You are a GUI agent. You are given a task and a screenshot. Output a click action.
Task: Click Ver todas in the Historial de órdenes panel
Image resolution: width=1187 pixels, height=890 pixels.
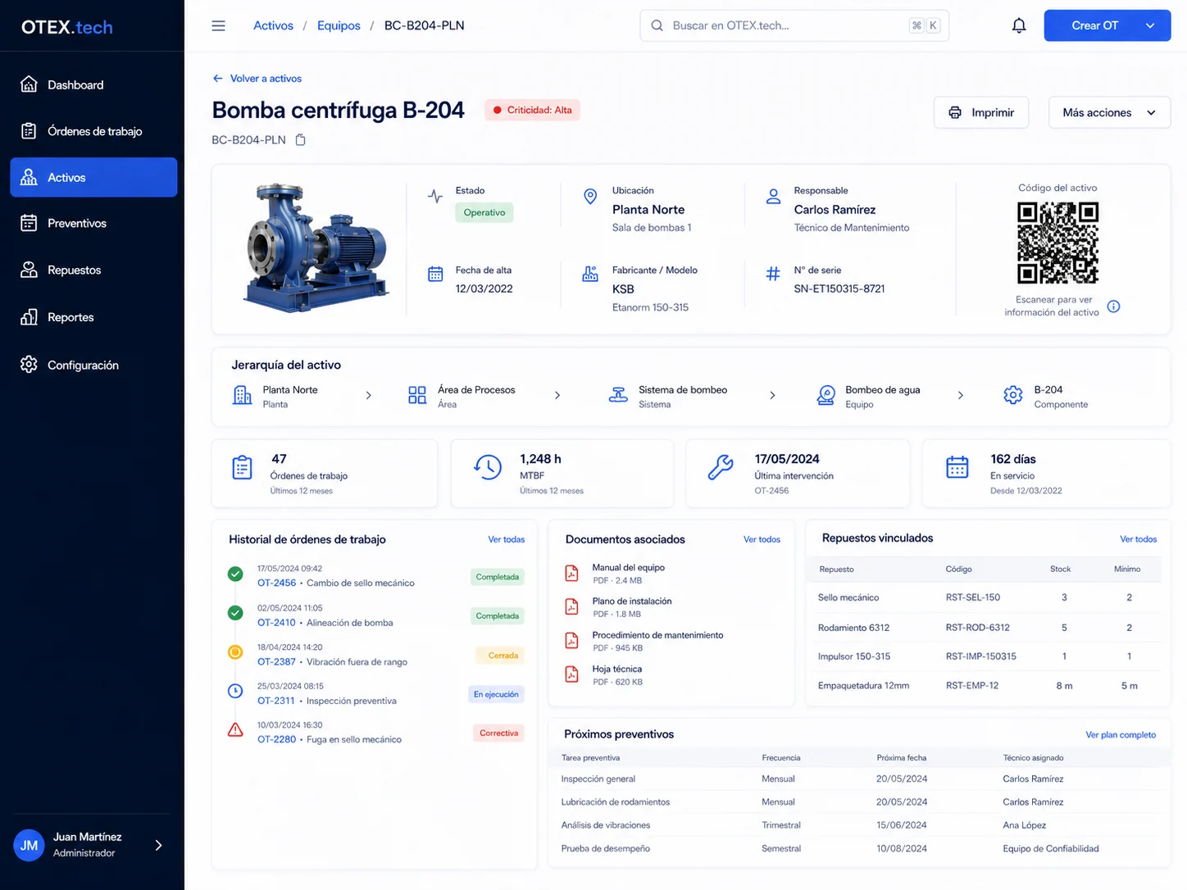[506, 539]
